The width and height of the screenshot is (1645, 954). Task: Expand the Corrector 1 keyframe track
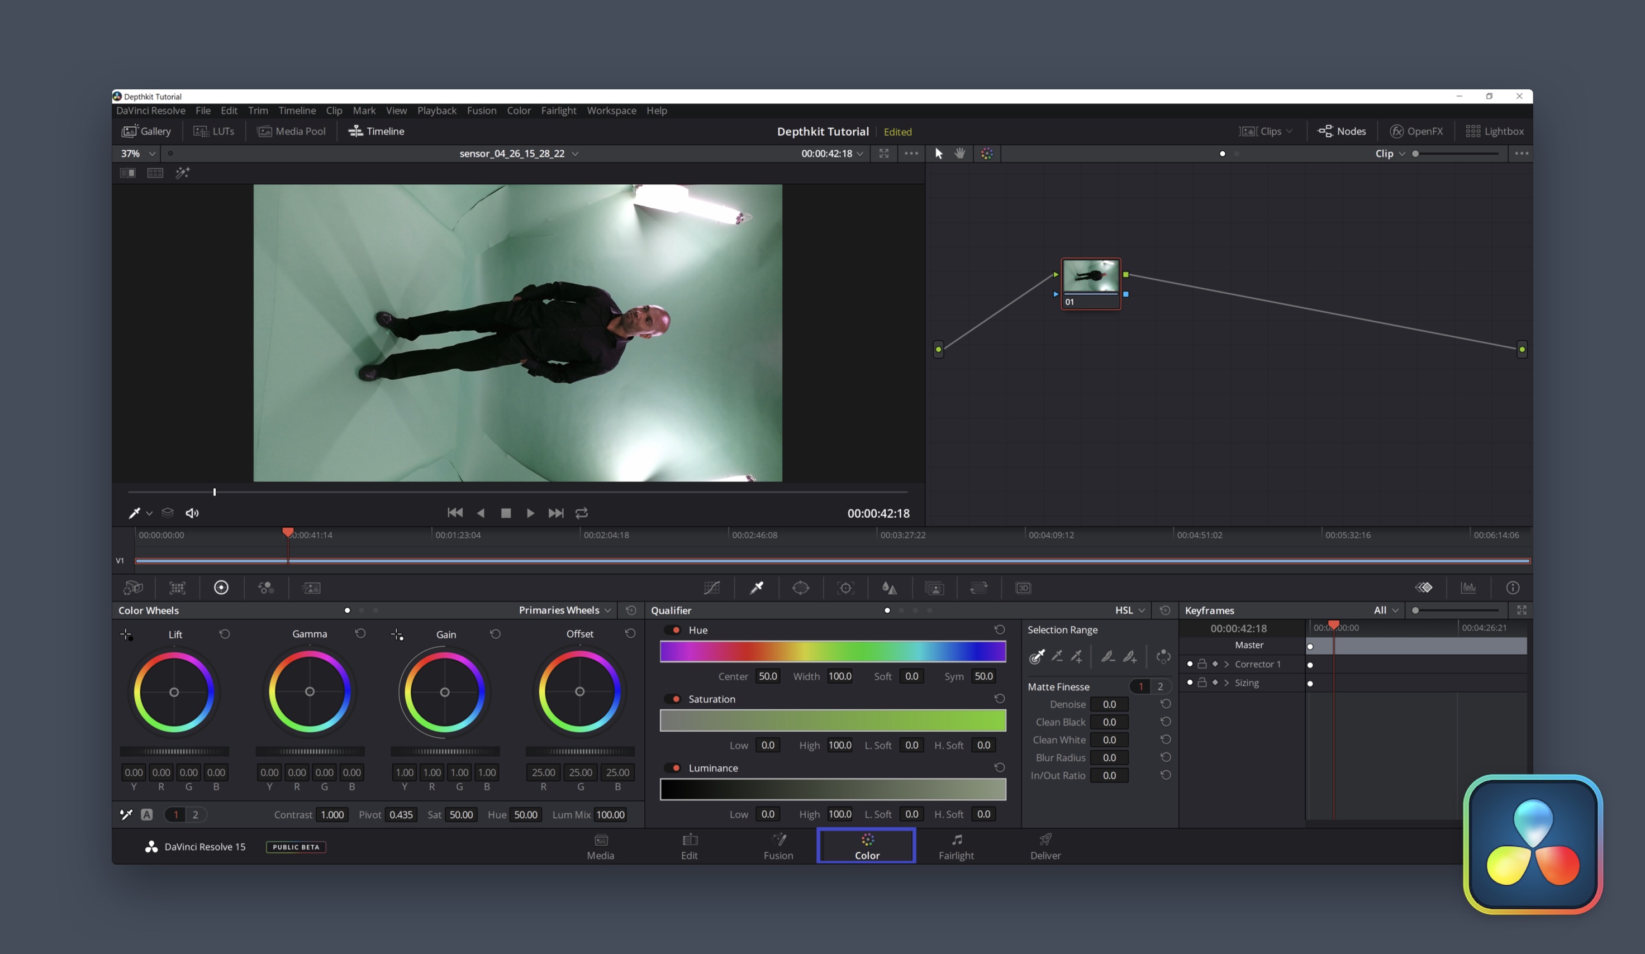1226,664
